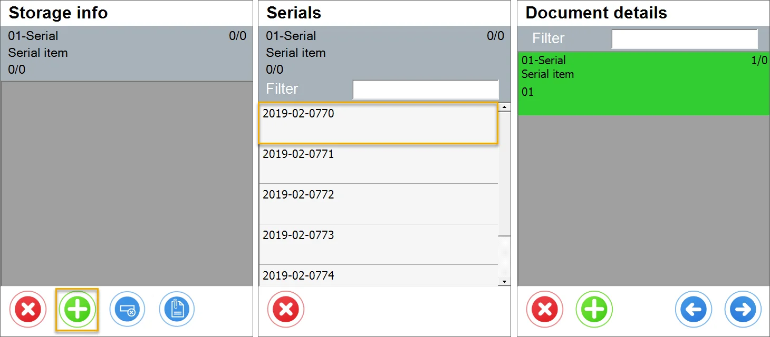Open the blue document attachment icon

(x=177, y=309)
